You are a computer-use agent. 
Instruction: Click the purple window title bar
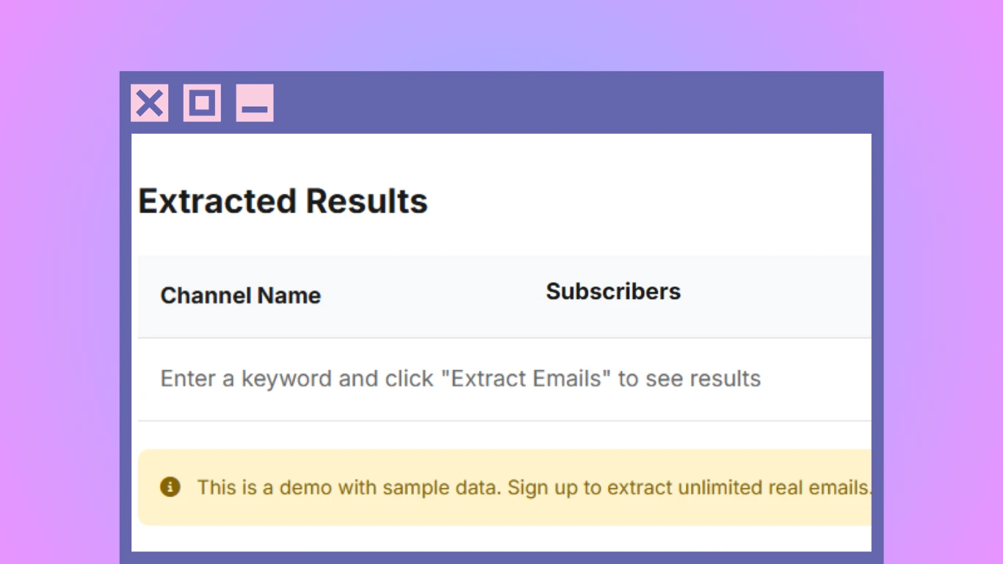tap(573, 103)
